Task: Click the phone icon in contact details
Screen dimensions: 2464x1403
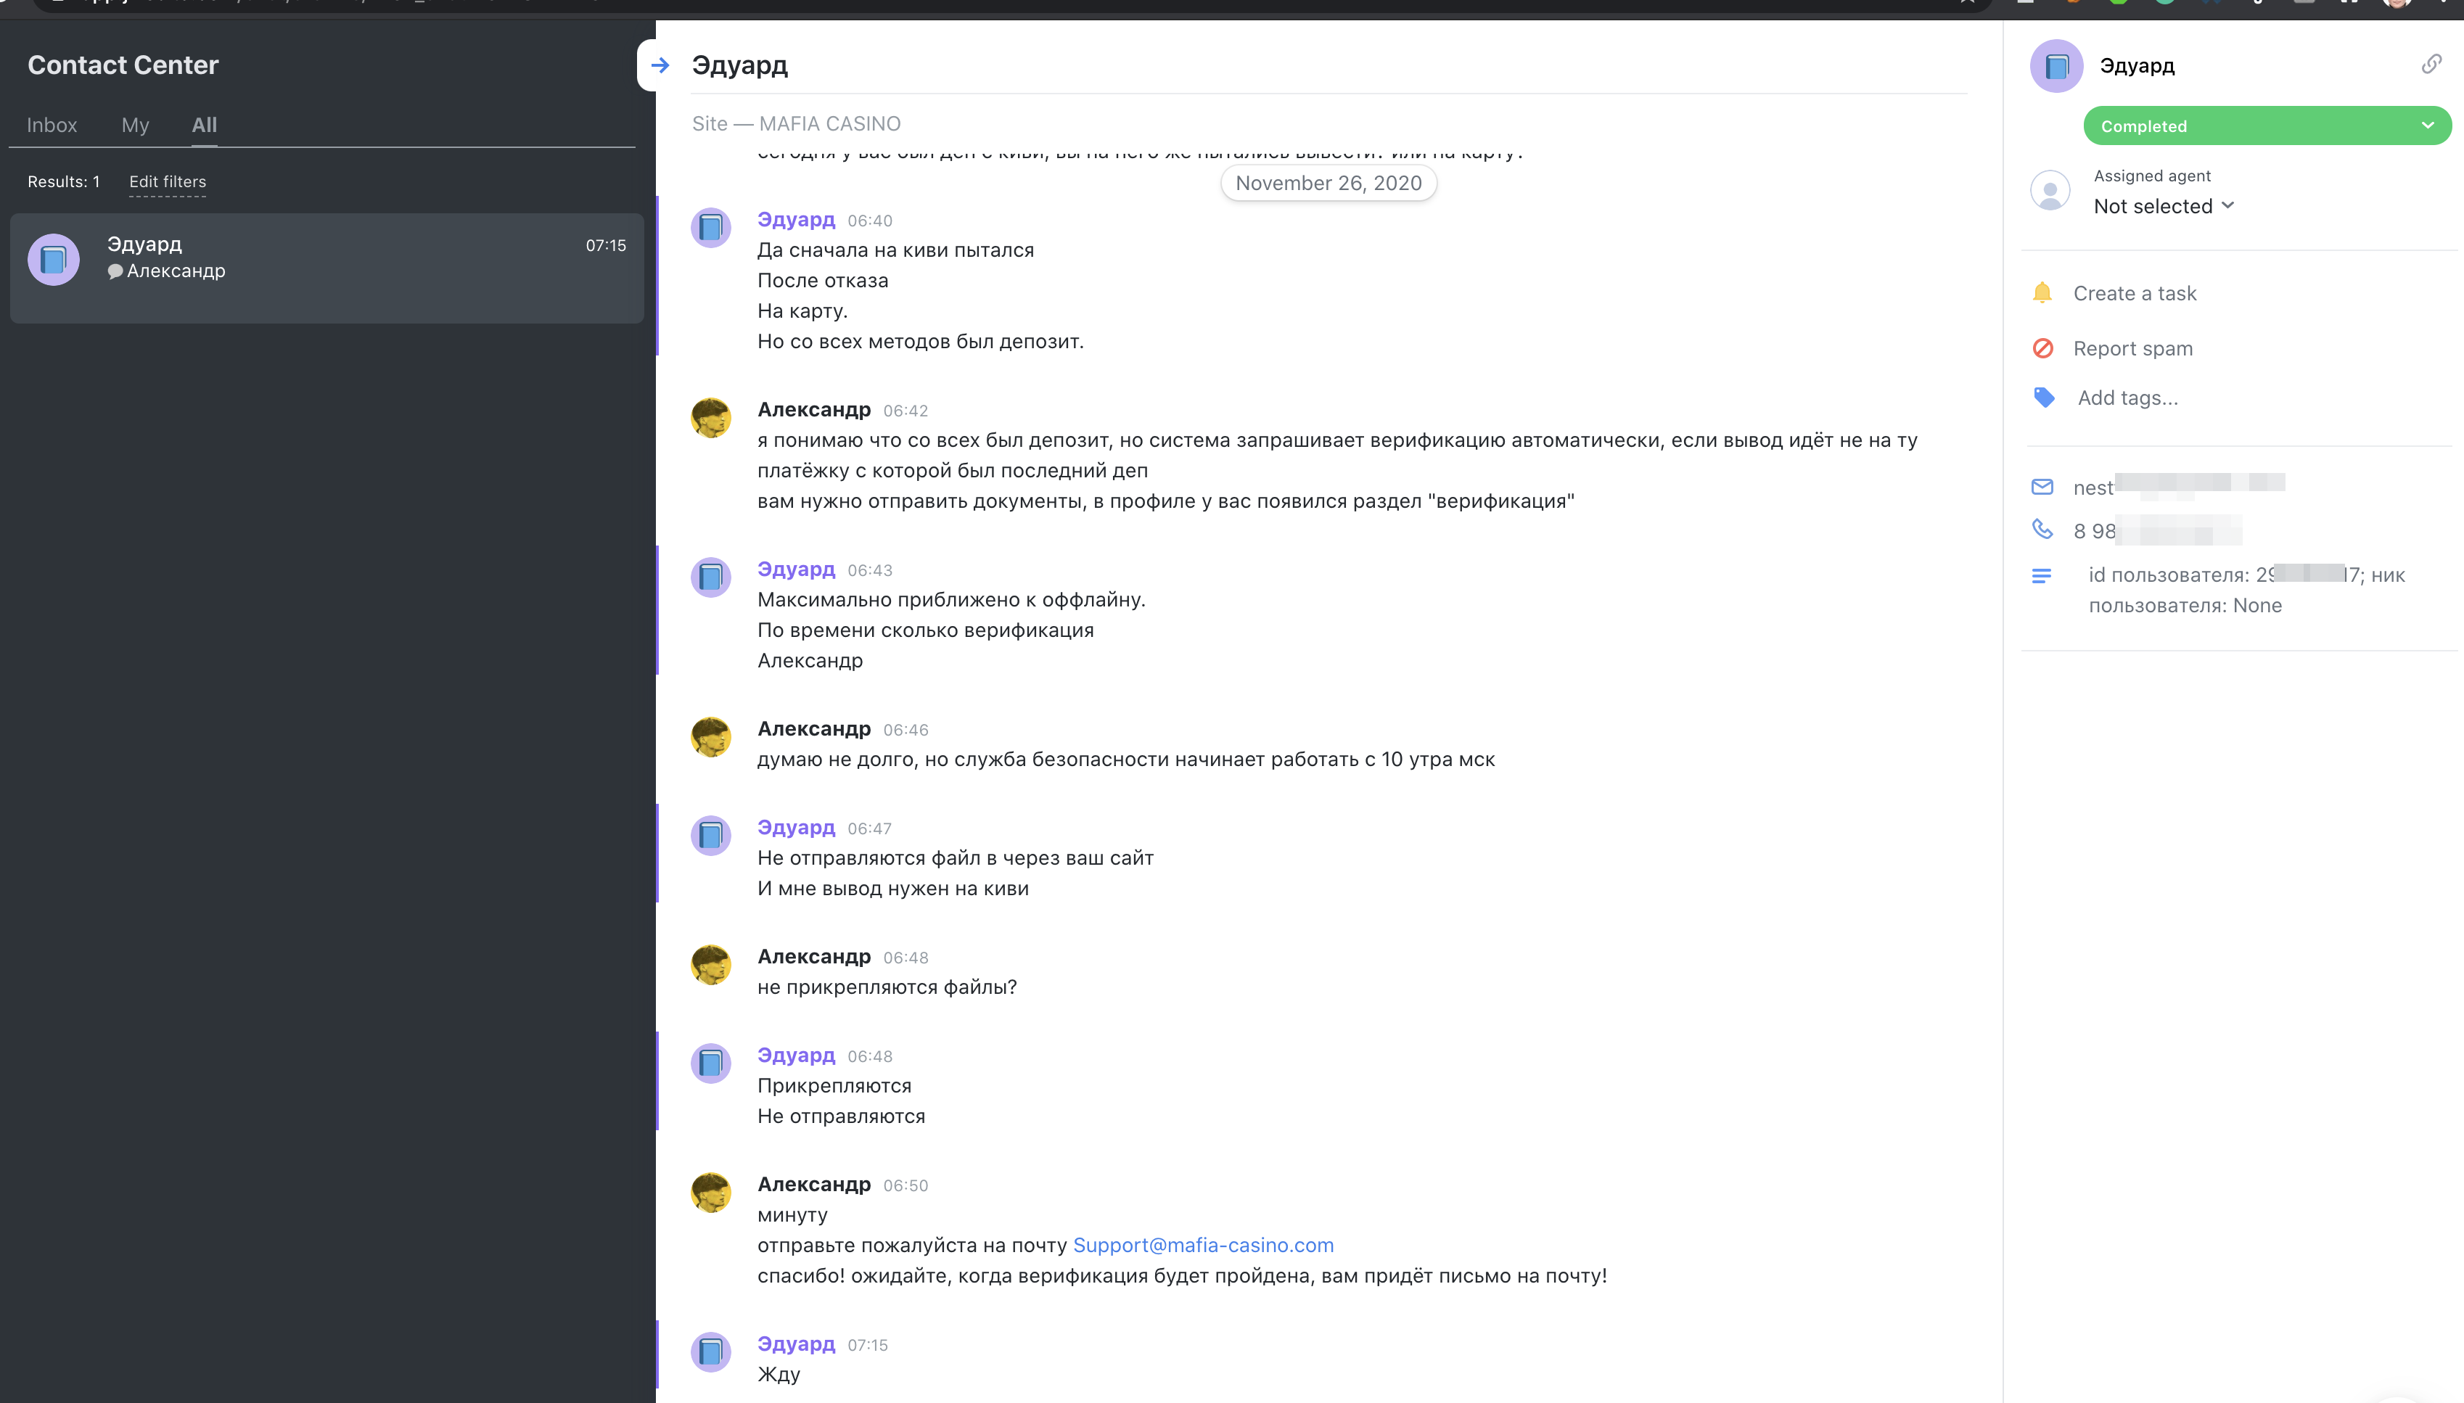Action: point(2042,529)
